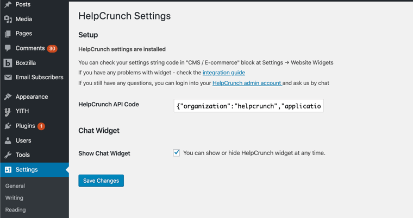Viewport: 413px width, 218px height.
Task: Click the HelpCrunch API Code field
Action: click(248, 106)
